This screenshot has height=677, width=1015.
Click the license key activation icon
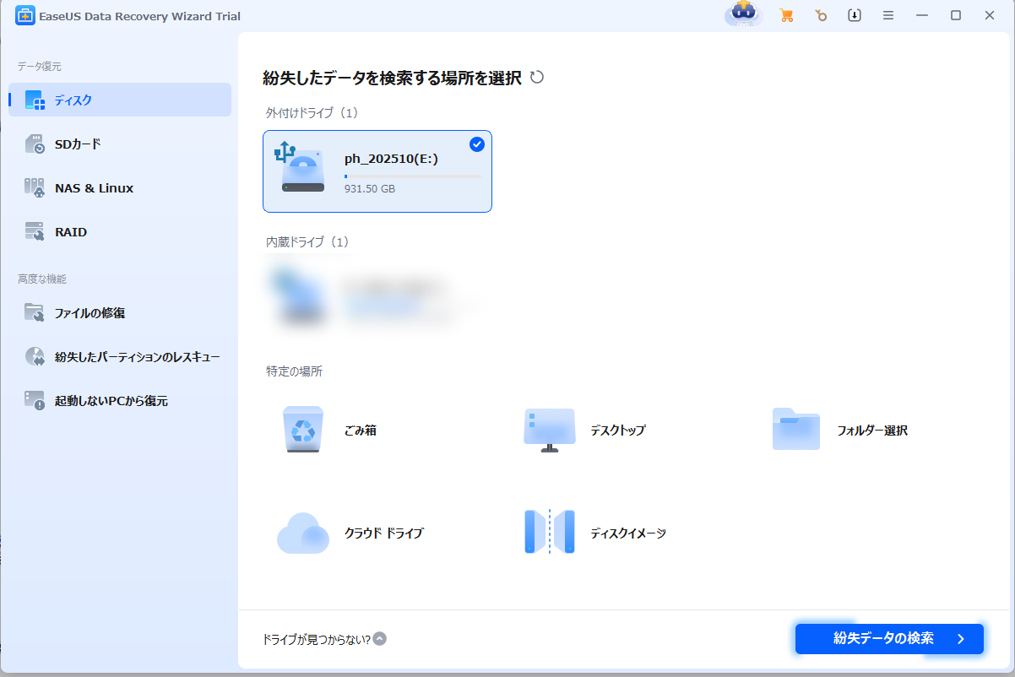tap(821, 15)
